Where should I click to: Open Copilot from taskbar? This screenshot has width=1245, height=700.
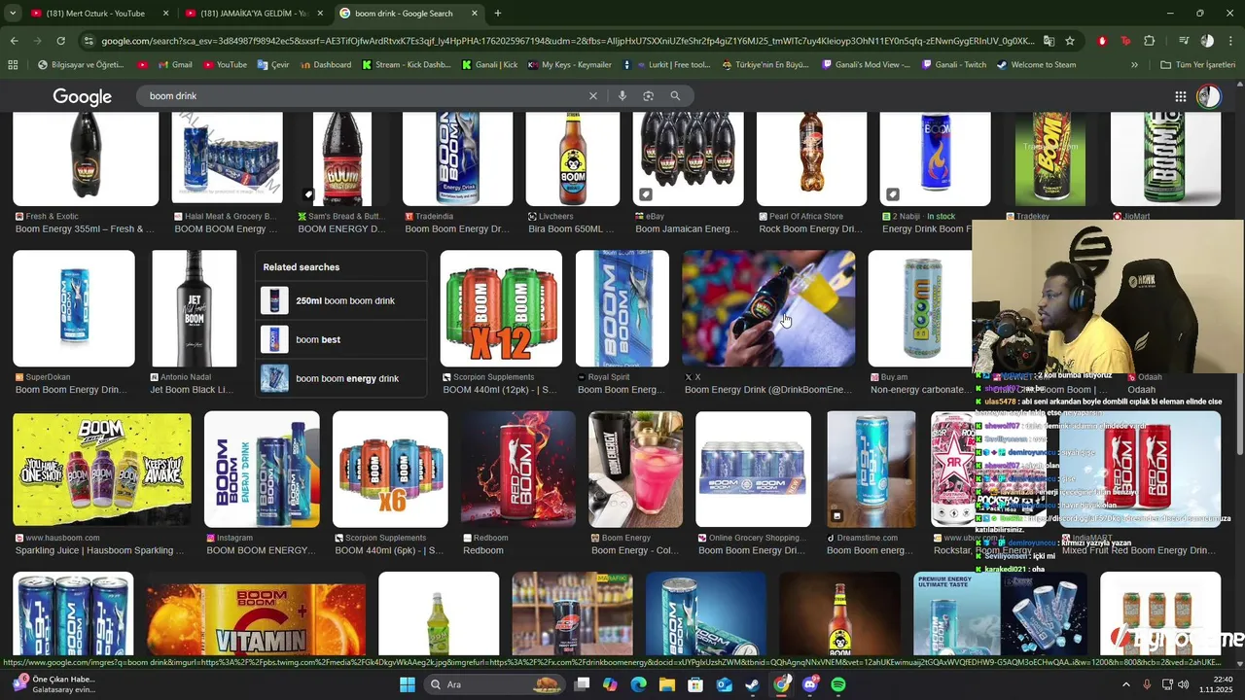pyautogui.click(x=610, y=684)
